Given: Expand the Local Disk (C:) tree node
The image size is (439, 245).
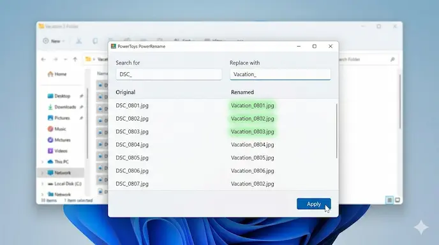Looking at the screenshot, I should point(43,184).
